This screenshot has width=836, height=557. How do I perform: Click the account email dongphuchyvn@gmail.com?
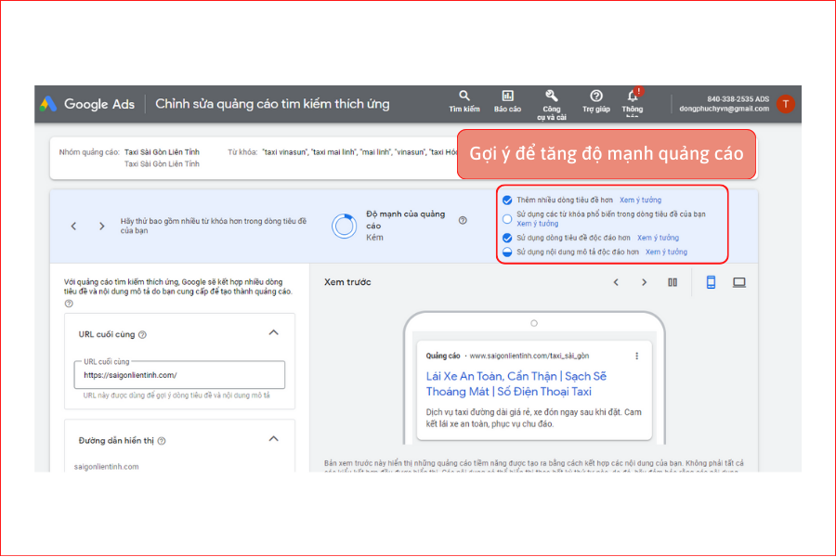click(724, 109)
